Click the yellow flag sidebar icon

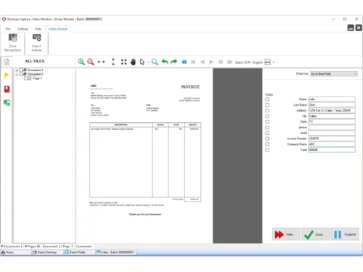click(x=7, y=75)
